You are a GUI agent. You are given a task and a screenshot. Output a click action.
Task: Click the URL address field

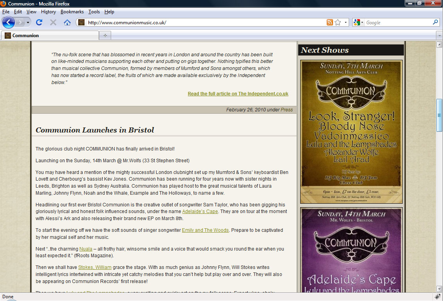point(206,22)
